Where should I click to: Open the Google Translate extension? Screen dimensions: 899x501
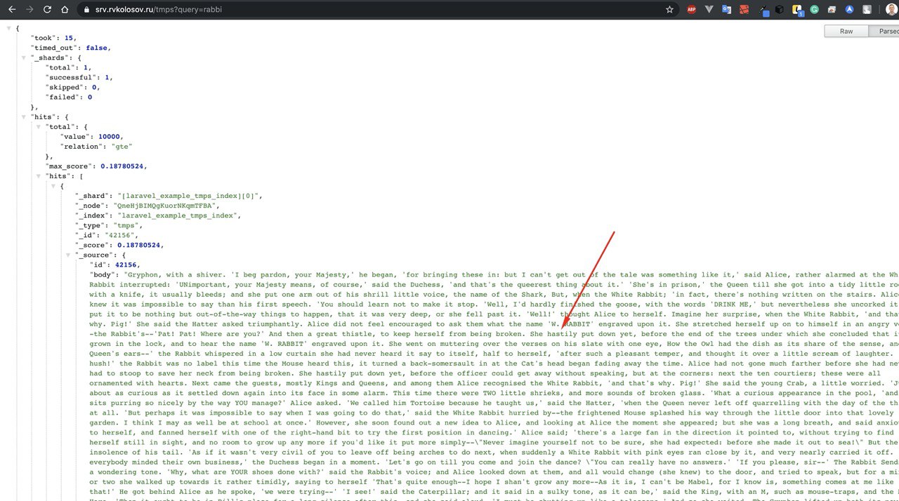coord(727,10)
